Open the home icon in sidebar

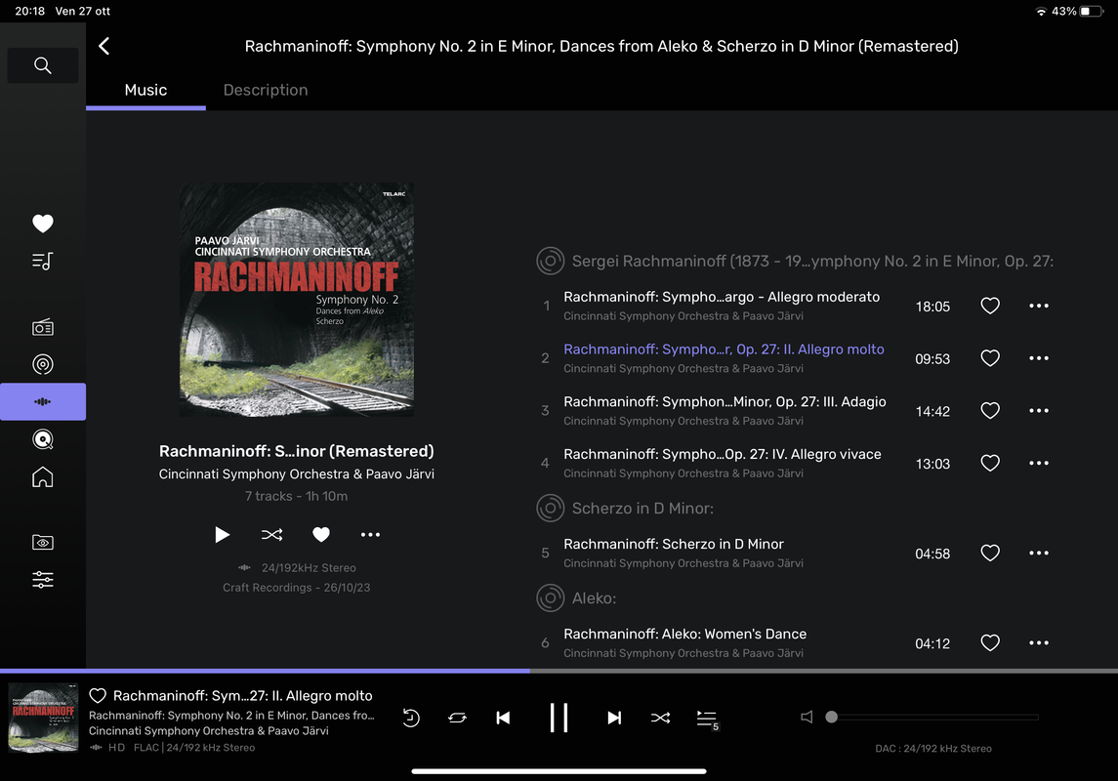pos(43,476)
